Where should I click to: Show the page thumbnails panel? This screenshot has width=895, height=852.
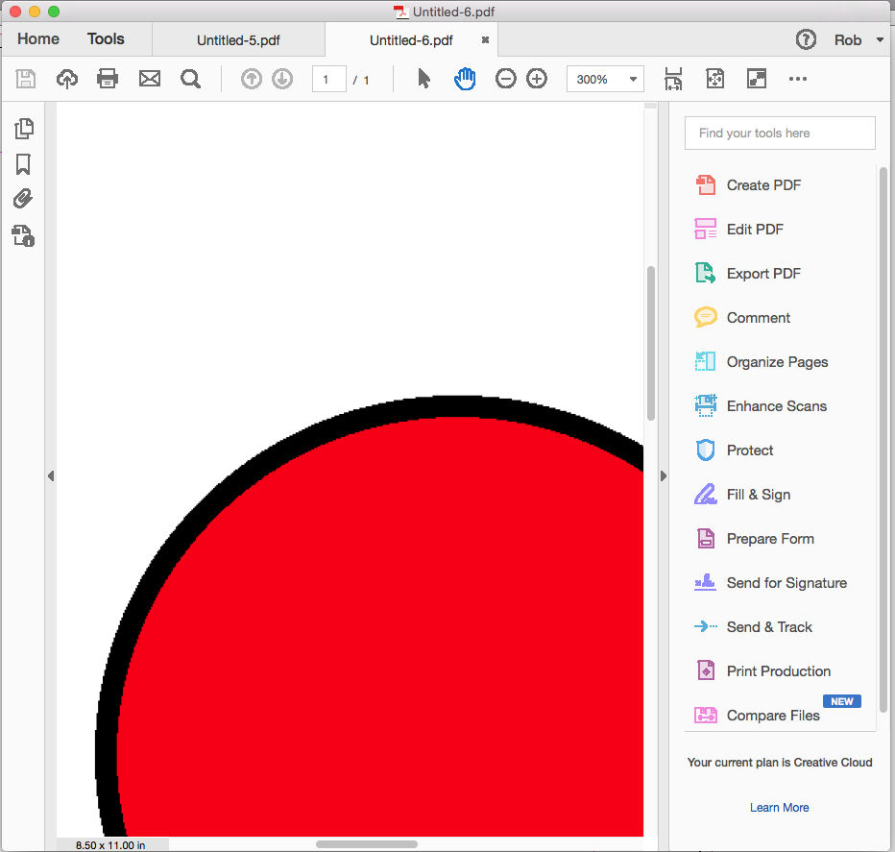[x=24, y=128]
